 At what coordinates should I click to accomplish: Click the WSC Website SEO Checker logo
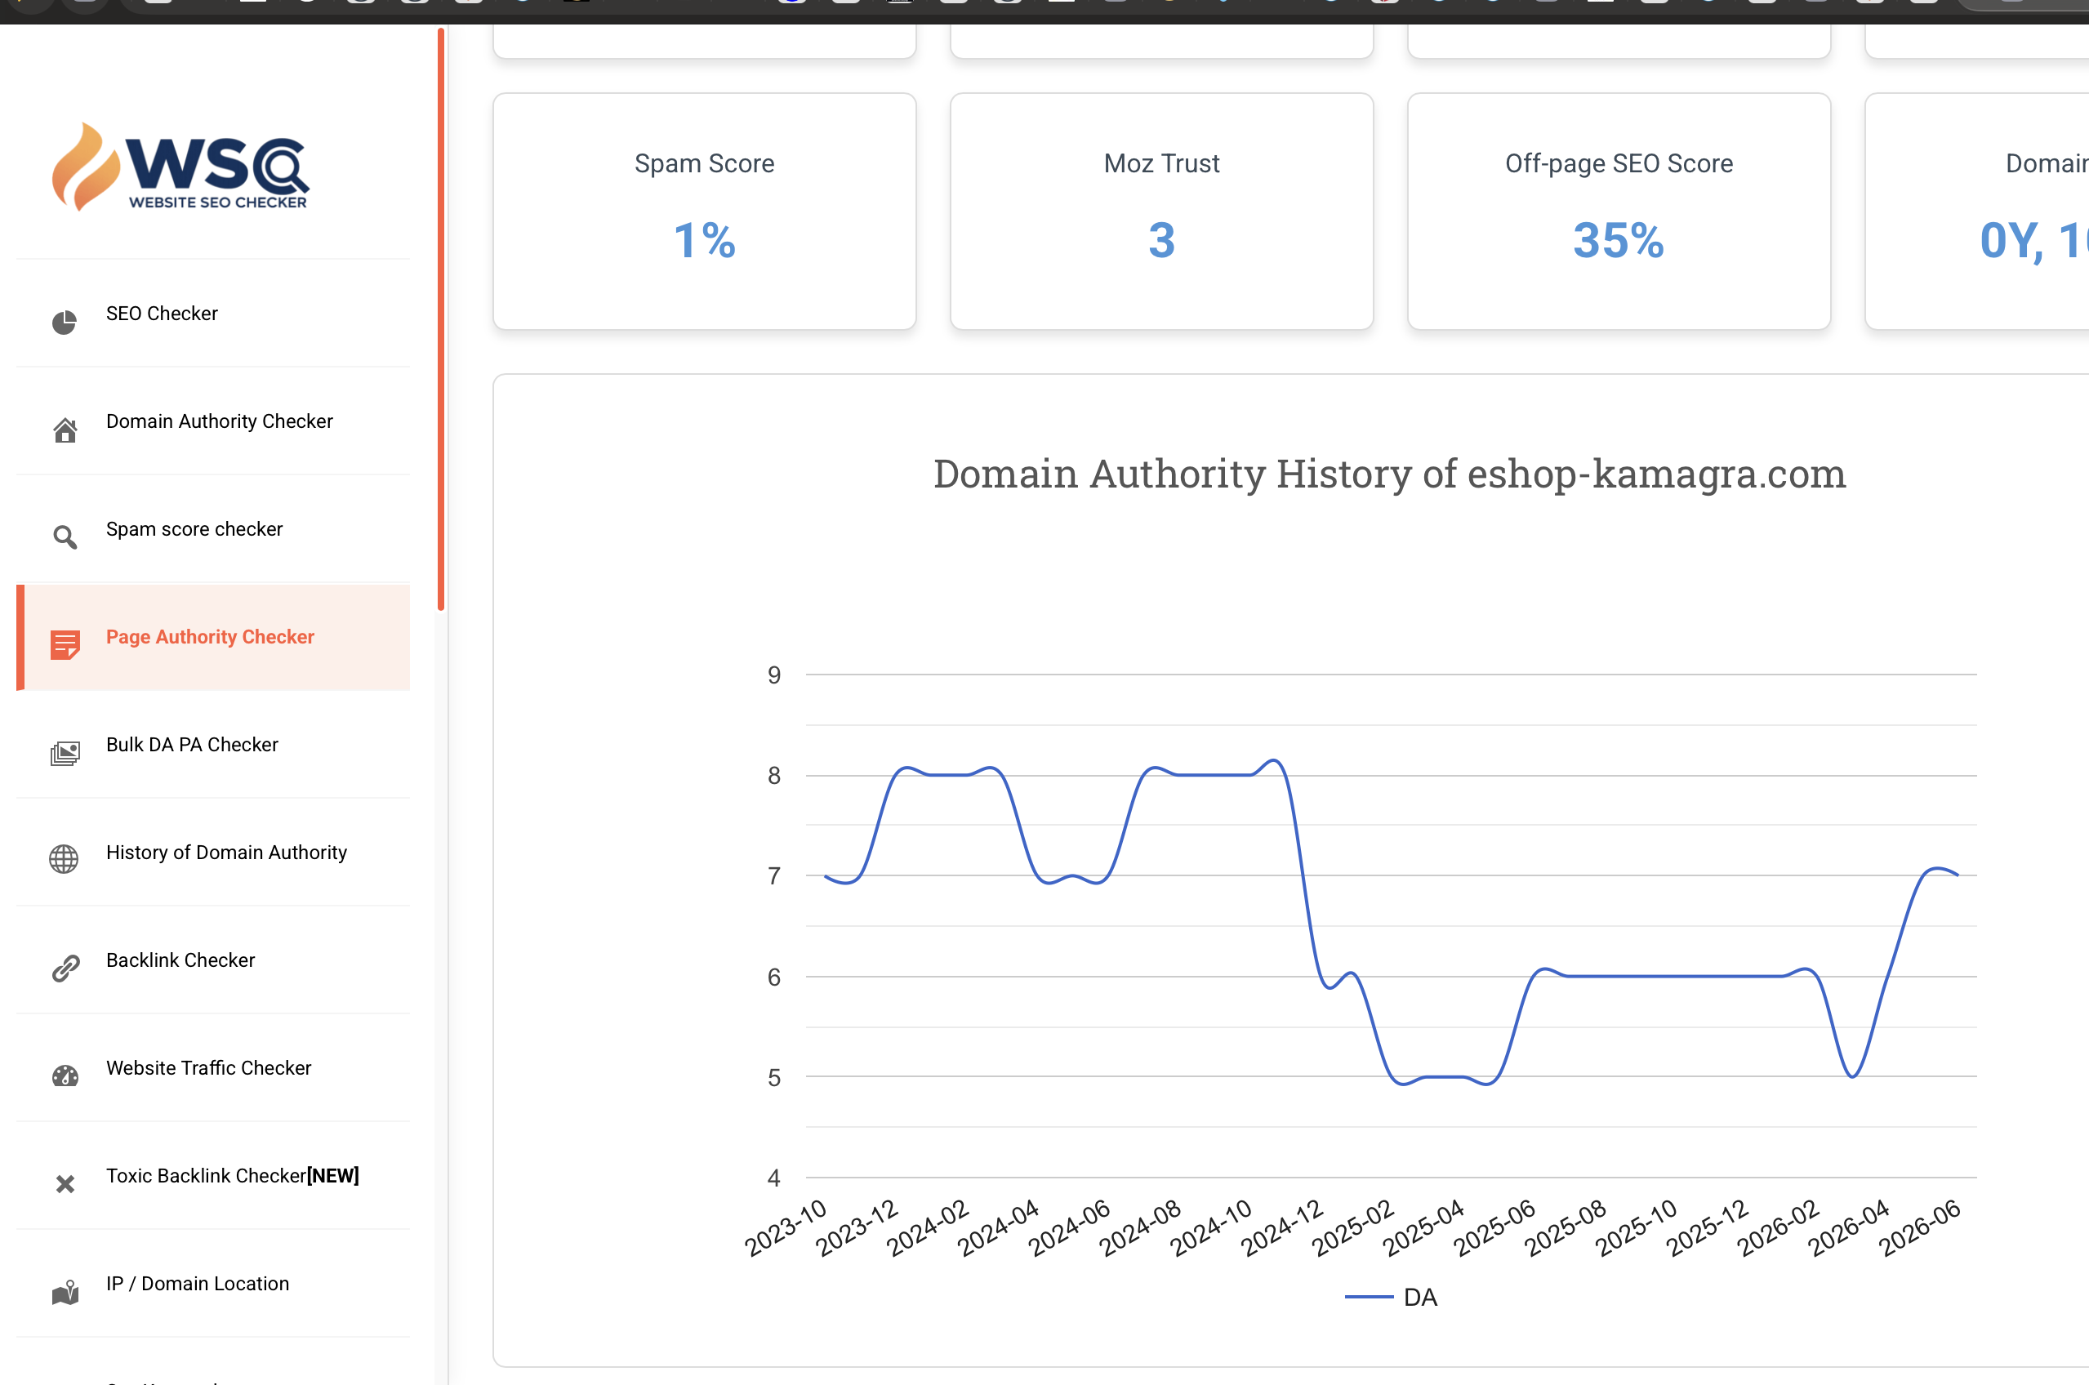click(x=180, y=167)
